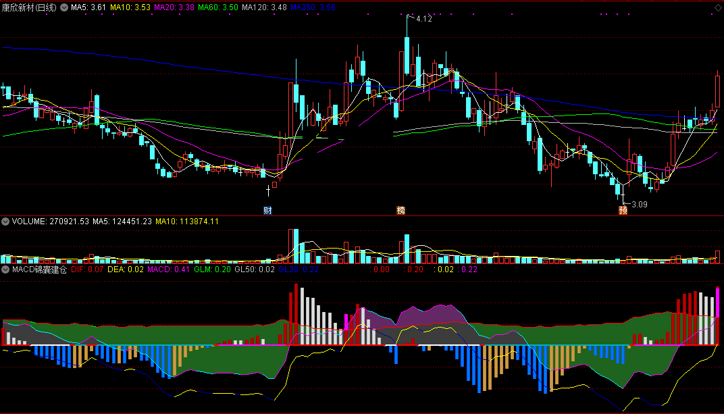Click the 3.09 low price label

640,205
